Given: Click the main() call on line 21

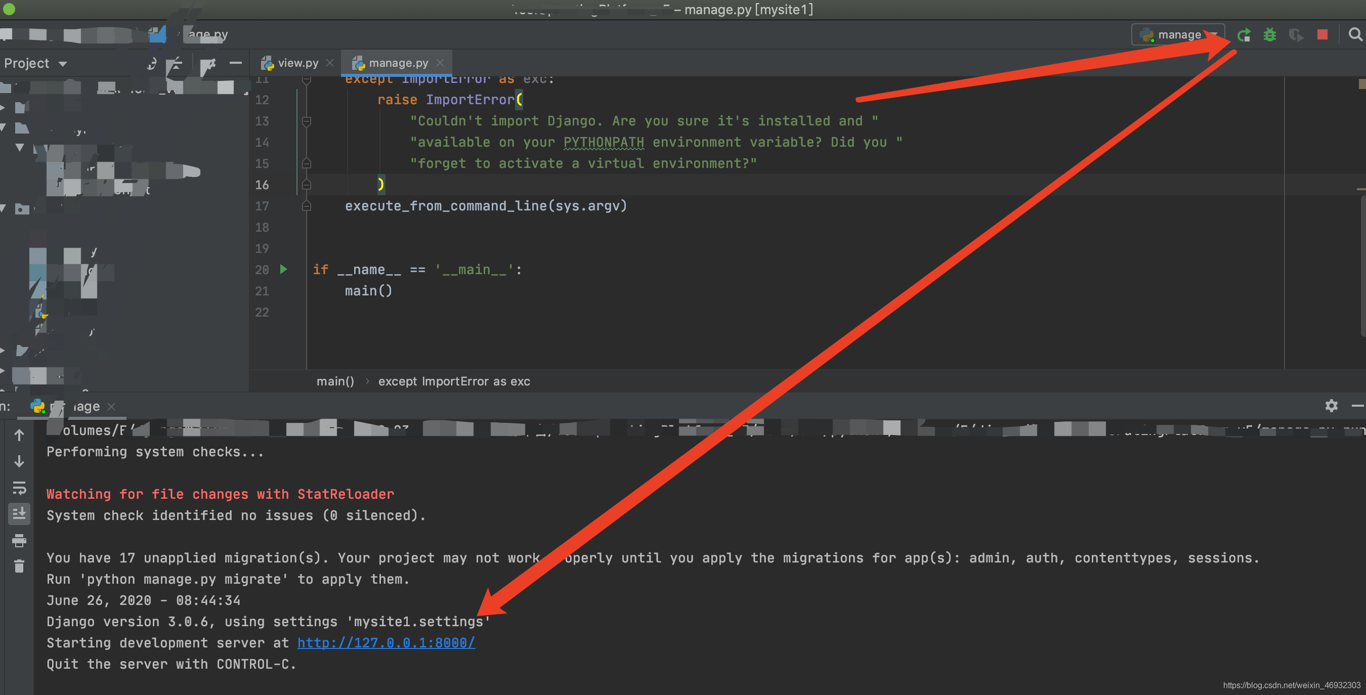Looking at the screenshot, I should pyautogui.click(x=368, y=291).
